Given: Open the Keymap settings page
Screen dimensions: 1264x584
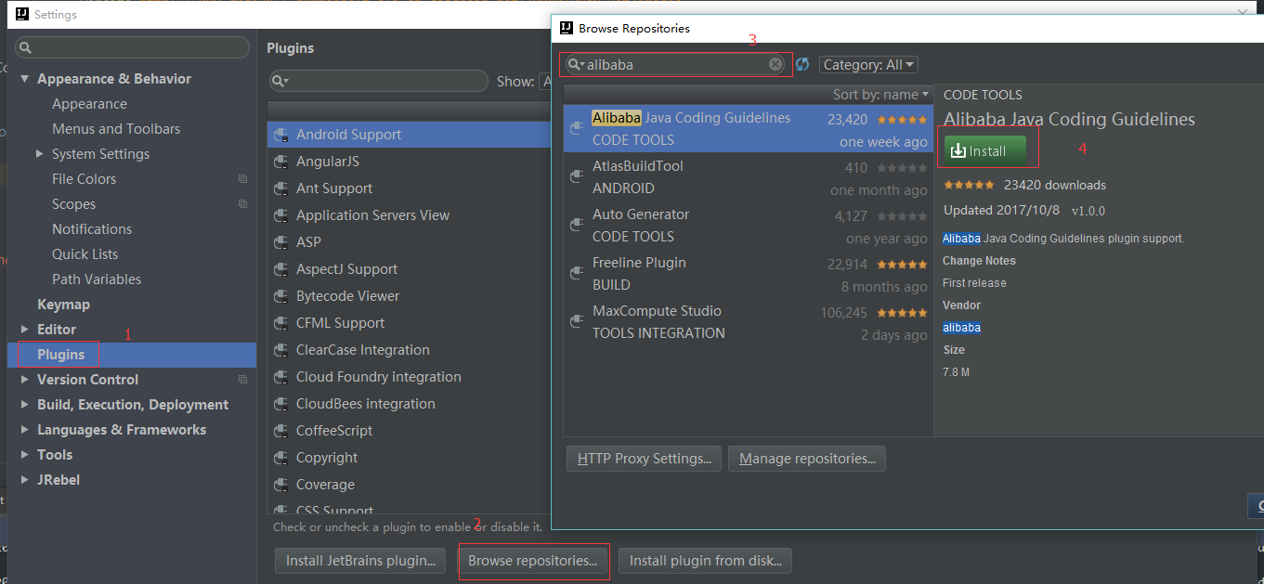Looking at the screenshot, I should point(63,305).
